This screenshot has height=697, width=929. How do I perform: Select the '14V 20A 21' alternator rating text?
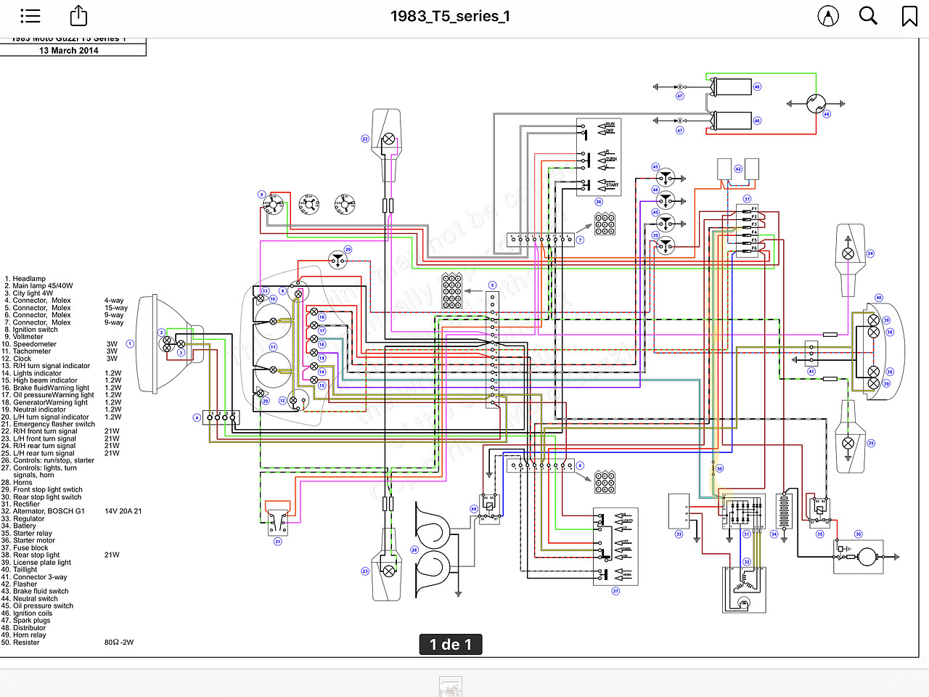[123, 511]
